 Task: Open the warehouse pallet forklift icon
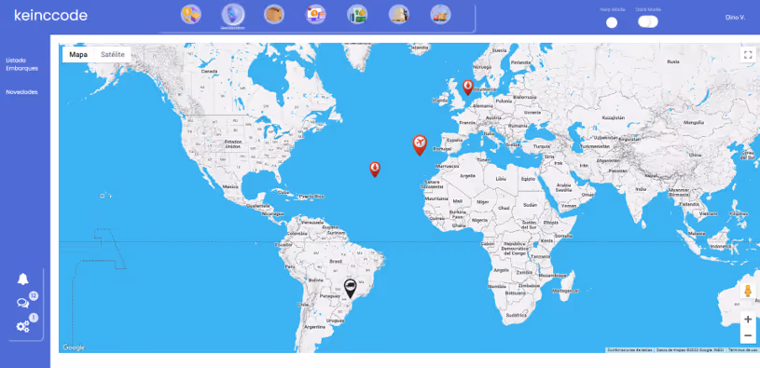pyautogui.click(x=399, y=14)
